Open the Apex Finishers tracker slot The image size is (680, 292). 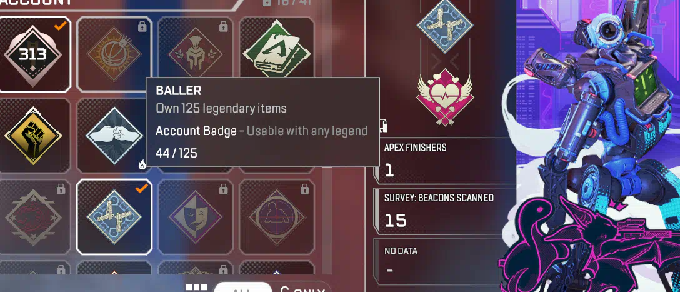click(x=445, y=161)
